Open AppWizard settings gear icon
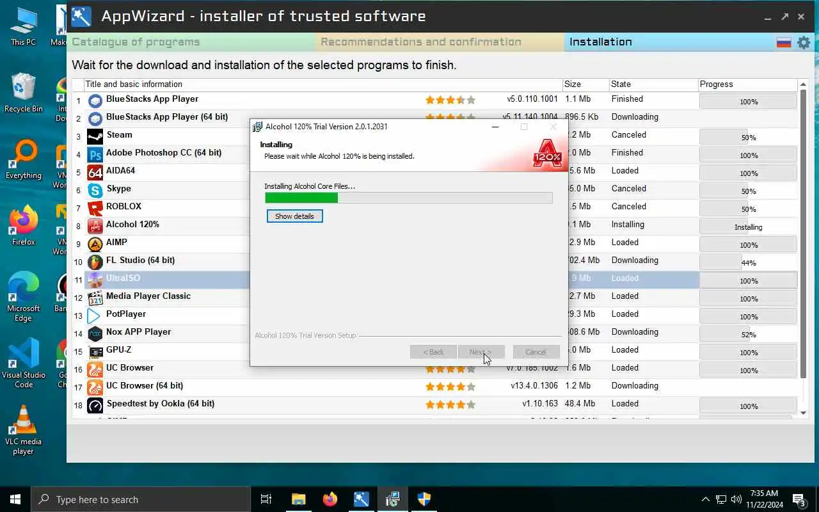Screen dimensions: 819x512 [804, 42]
